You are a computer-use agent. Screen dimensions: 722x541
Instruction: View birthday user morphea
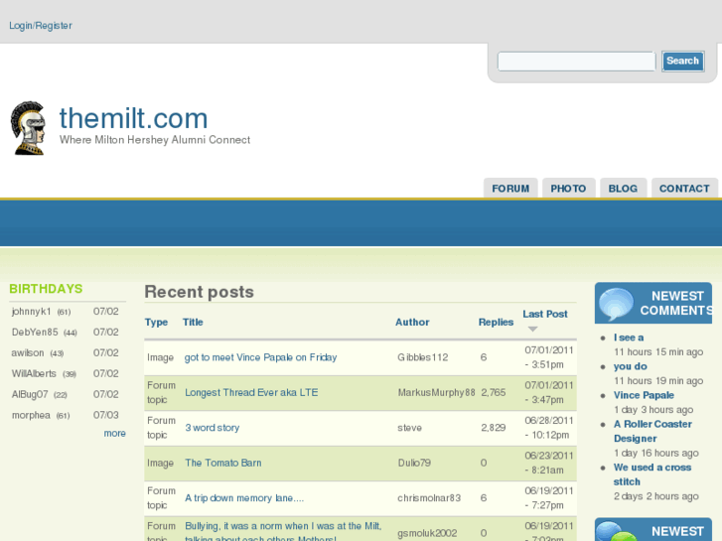coord(31,415)
